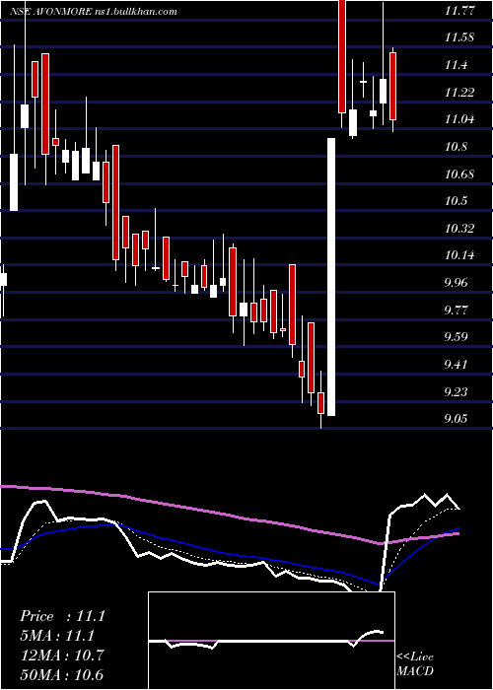
Task: Click the 10.68 price axis label
Action: pyautogui.click(x=459, y=174)
